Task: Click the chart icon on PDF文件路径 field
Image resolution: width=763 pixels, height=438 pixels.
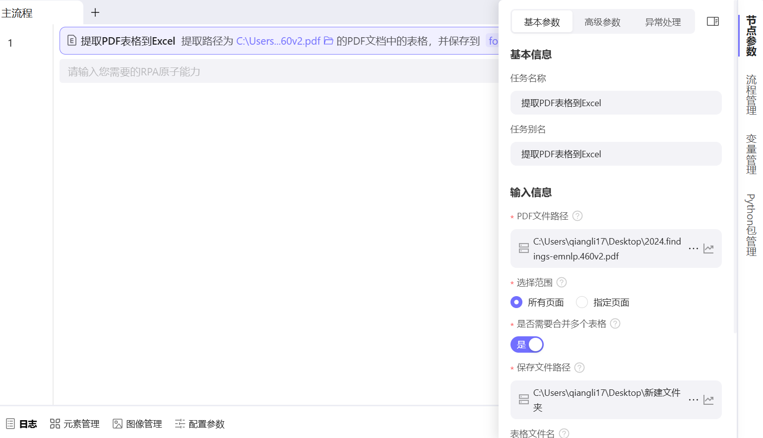Action: pos(708,249)
